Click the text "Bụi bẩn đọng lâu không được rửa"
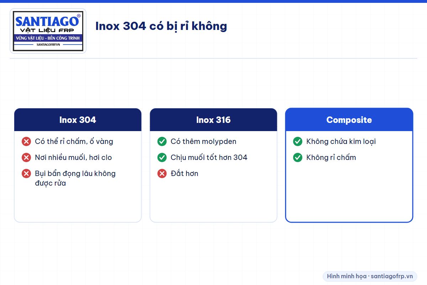This screenshot has height=285, width=427. pos(75,178)
